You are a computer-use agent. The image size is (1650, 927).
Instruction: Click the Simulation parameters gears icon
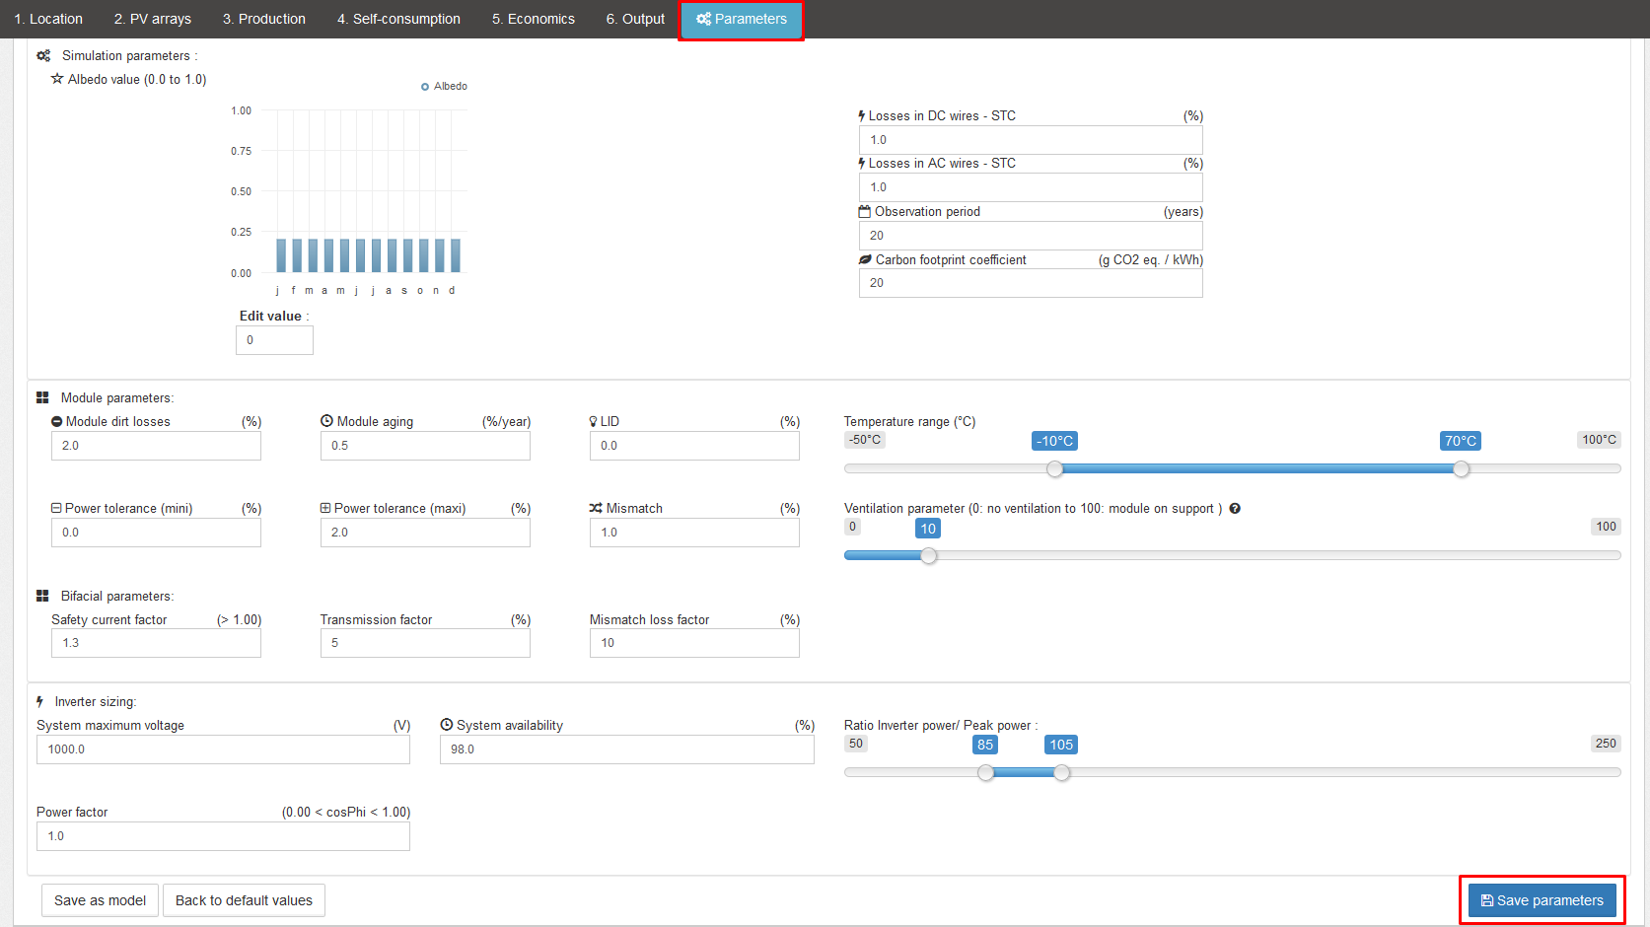point(43,56)
